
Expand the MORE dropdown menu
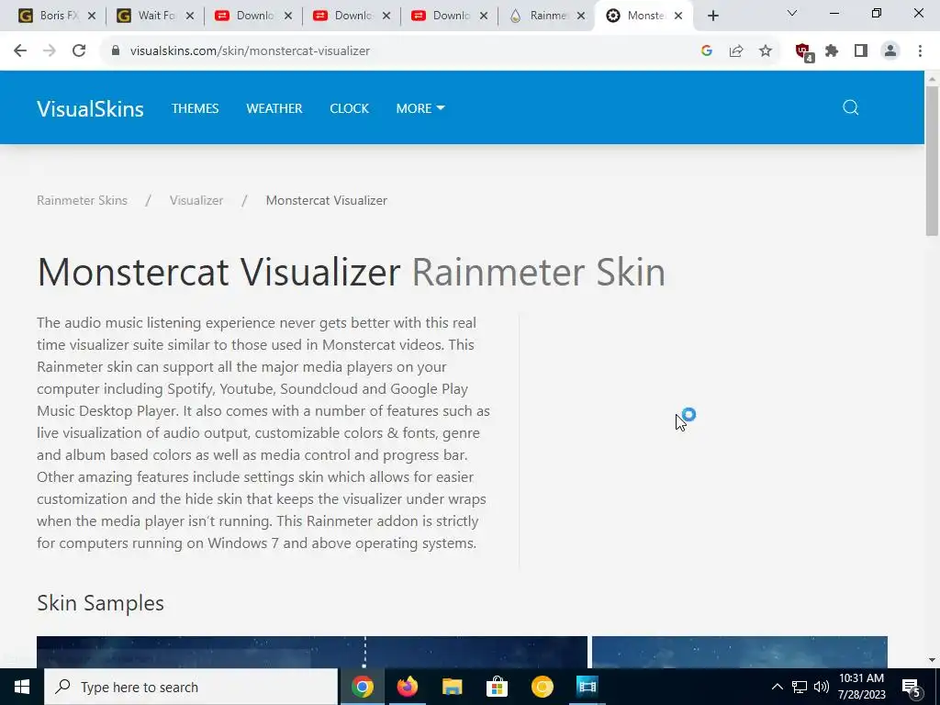click(420, 108)
